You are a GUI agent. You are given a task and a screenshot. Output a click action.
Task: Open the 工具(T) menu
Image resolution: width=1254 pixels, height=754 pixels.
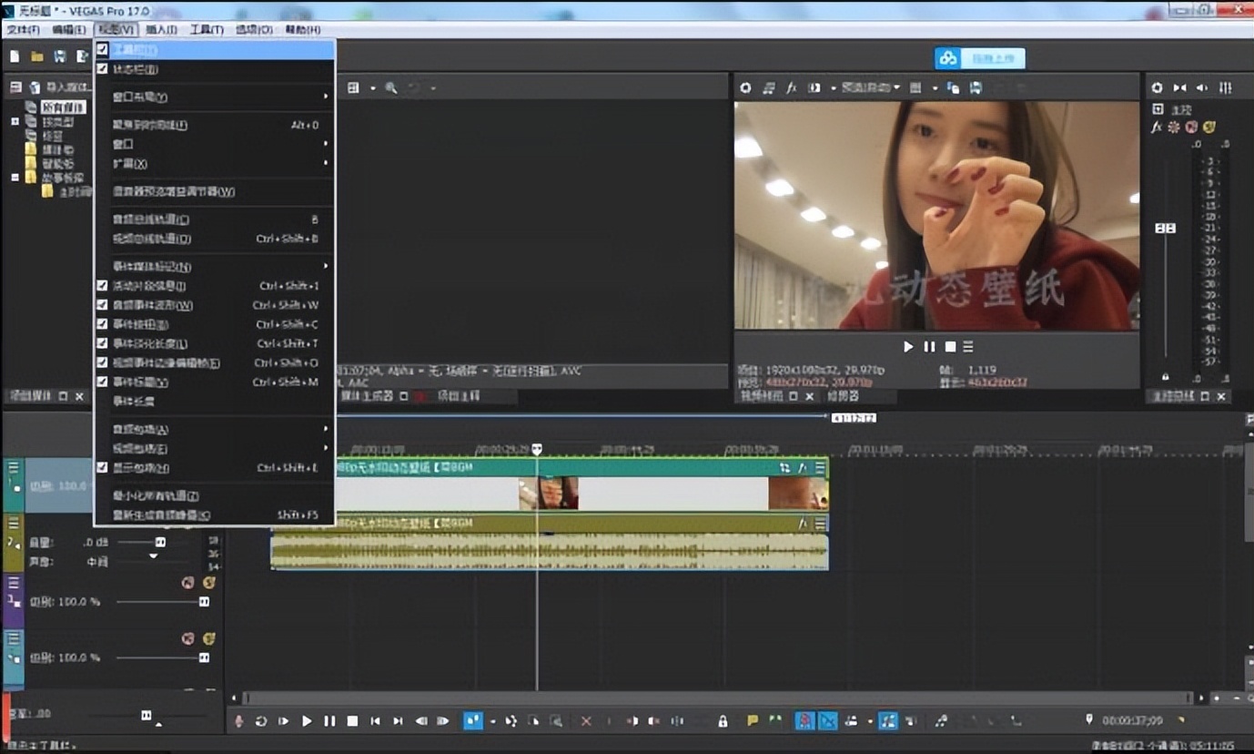coord(206,28)
